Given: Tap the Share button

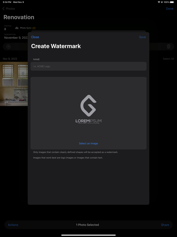Looking at the screenshot, I should 165,225.
